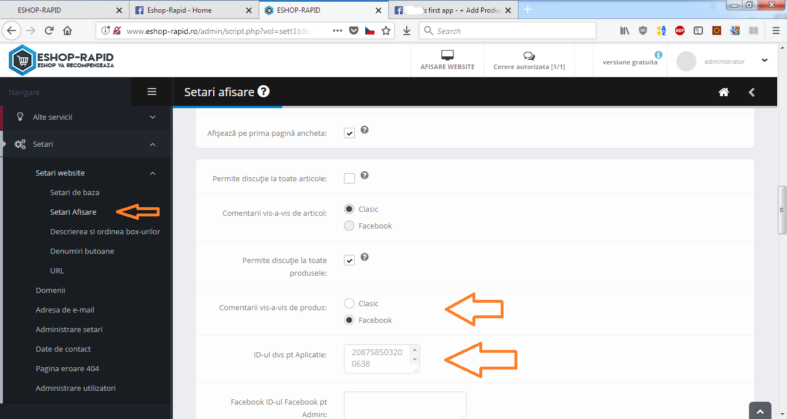Click the administrator avatar
The width and height of the screenshot is (787, 419).
point(686,61)
